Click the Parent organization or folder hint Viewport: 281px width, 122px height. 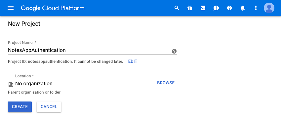pyautogui.click(x=34, y=93)
